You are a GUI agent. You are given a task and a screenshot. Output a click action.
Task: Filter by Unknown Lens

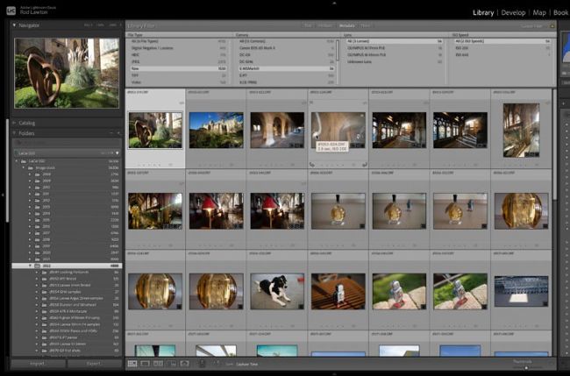click(395, 61)
